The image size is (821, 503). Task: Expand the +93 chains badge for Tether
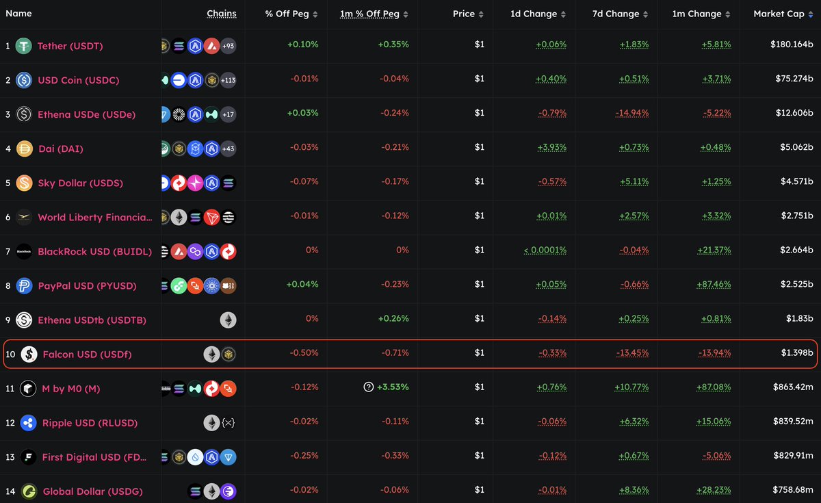click(x=228, y=46)
